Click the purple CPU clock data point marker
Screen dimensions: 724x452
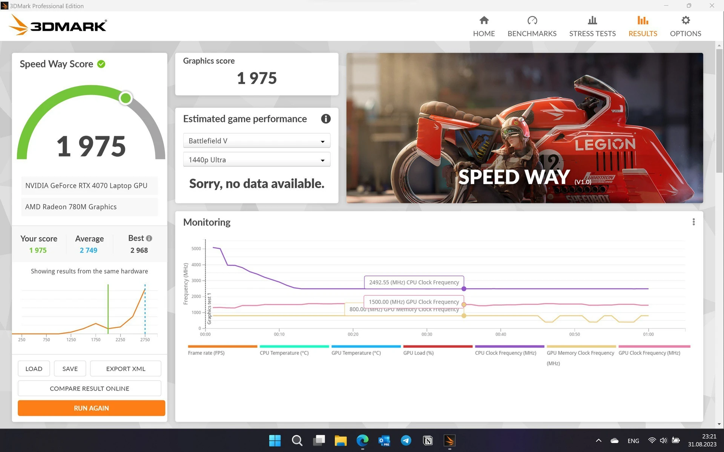pyautogui.click(x=464, y=289)
